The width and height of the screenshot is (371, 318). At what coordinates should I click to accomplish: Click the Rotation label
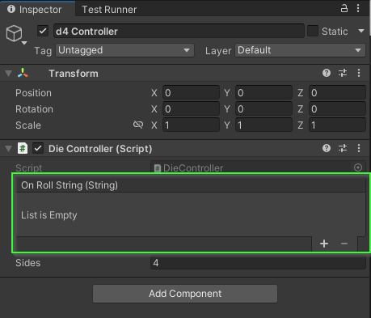pos(34,109)
